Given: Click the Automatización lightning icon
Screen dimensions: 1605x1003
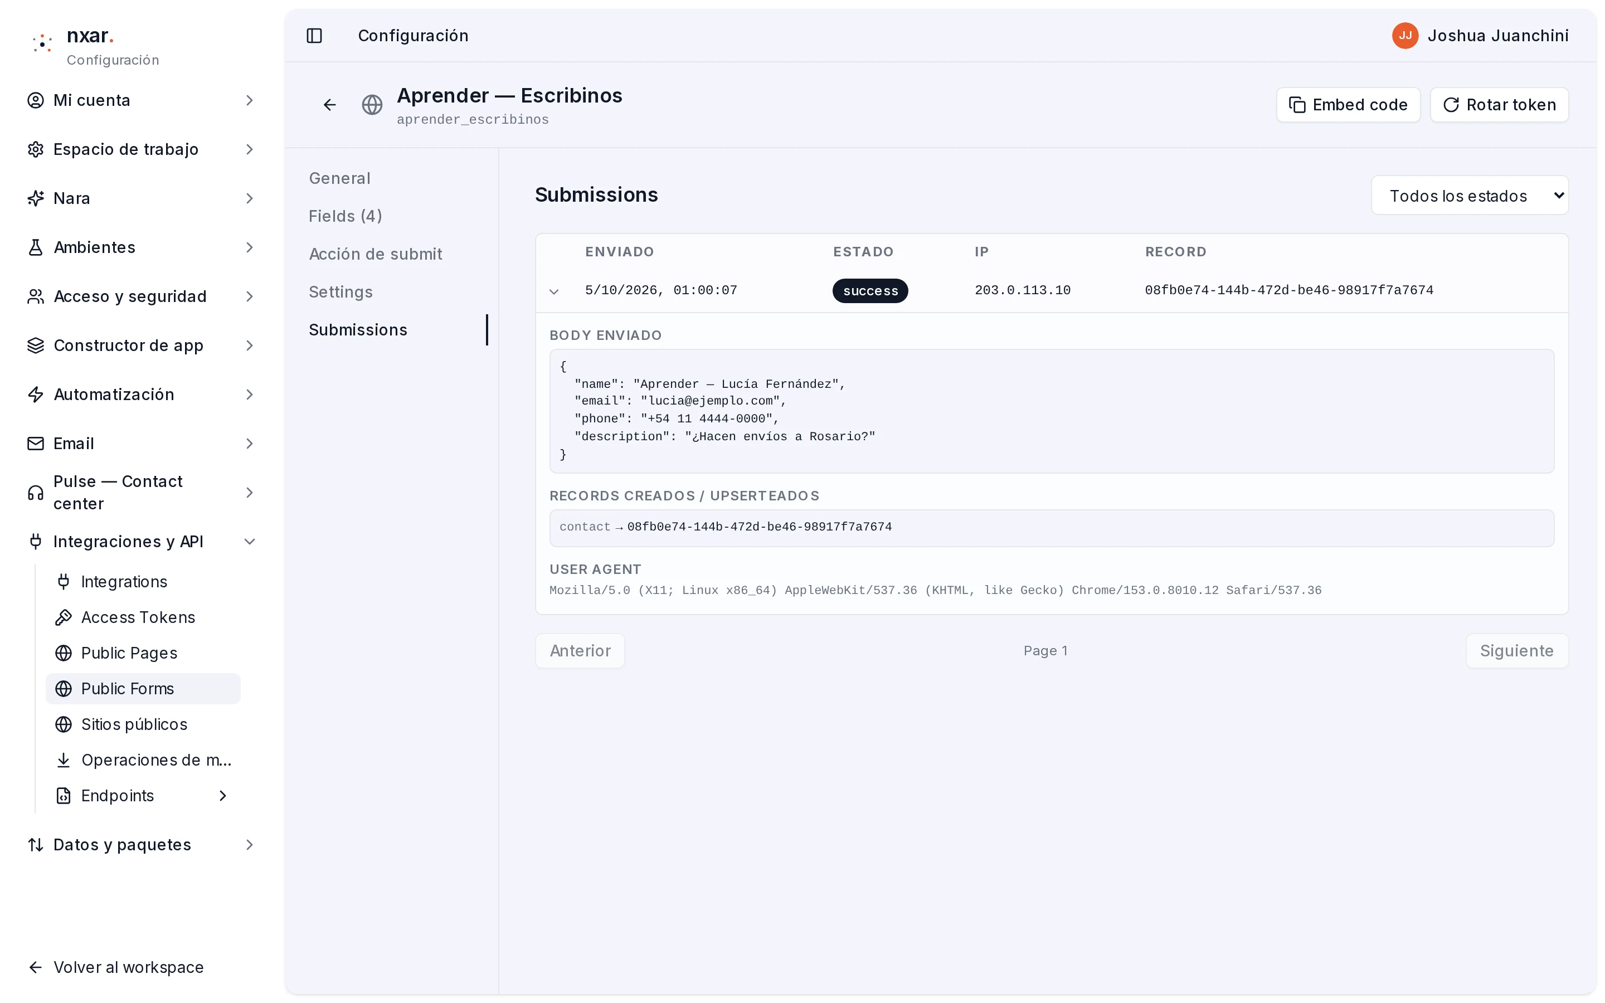Looking at the screenshot, I should (x=36, y=395).
